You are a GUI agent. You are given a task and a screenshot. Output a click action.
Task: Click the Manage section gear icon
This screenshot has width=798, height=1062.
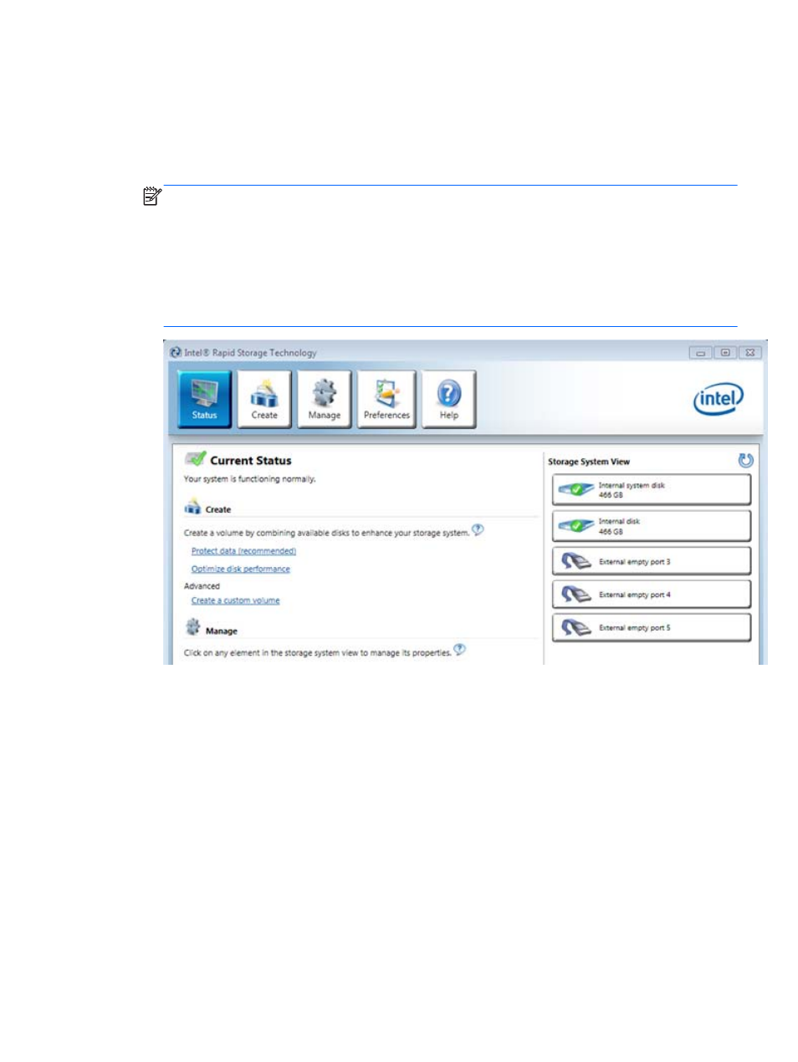[193, 627]
